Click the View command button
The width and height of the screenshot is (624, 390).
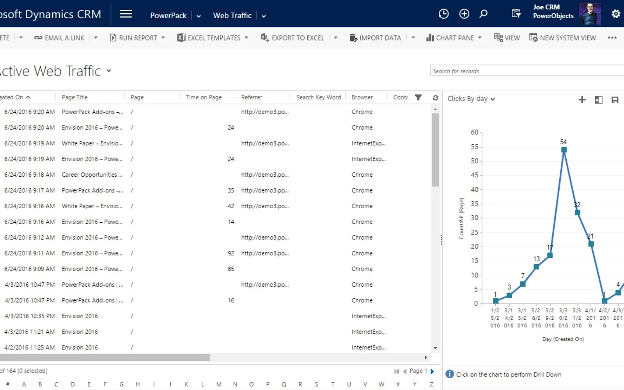[507, 38]
